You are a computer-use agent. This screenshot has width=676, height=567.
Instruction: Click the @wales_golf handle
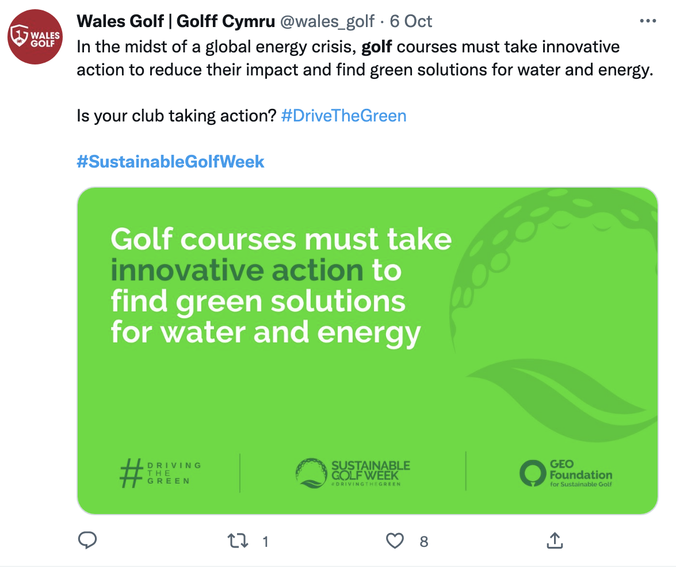pyautogui.click(x=327, y=21)
